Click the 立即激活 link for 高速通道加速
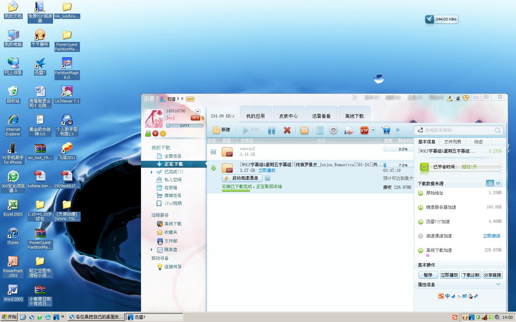The width and height of the screenshot is (516, 322). 492,236
